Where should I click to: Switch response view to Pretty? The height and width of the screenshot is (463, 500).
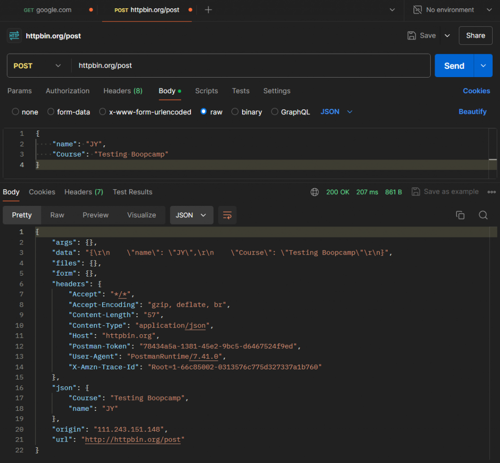[x=21, y=216]
